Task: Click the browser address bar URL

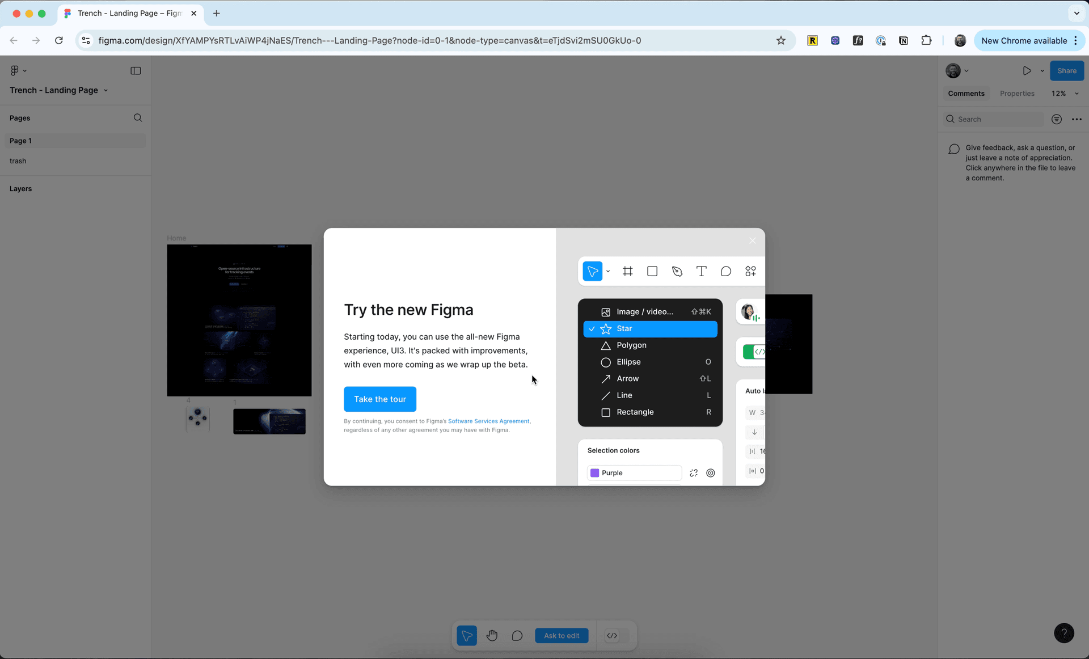Action: pyautogui.click(x=370, y=40)
